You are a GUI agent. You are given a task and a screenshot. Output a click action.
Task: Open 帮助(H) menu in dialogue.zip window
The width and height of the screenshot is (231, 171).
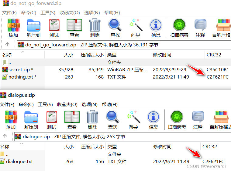click(x=110, y=105)
